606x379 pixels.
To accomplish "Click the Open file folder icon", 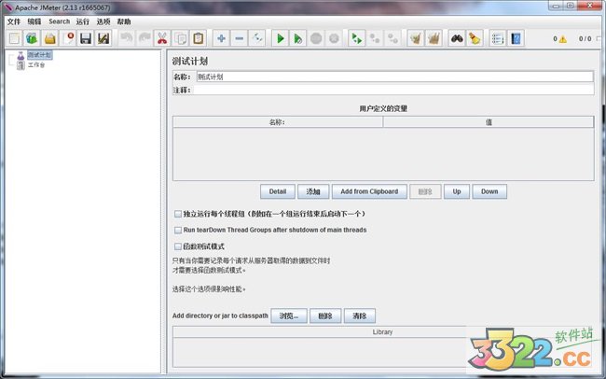I will [49, 38].
